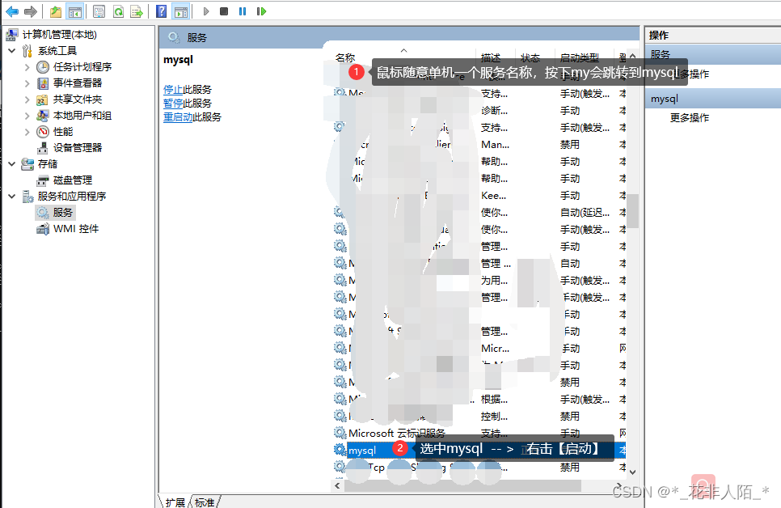Collapse the System Tools (系统工具) node
This screenshot has width=781, height=508.
(10, 52)
